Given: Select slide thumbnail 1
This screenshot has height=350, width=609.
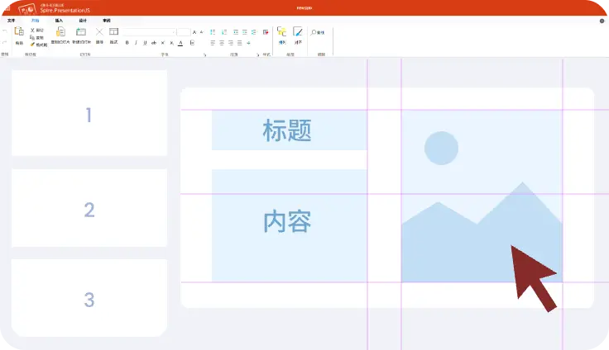Looking at the screenshot, I should tap(89, 113).
